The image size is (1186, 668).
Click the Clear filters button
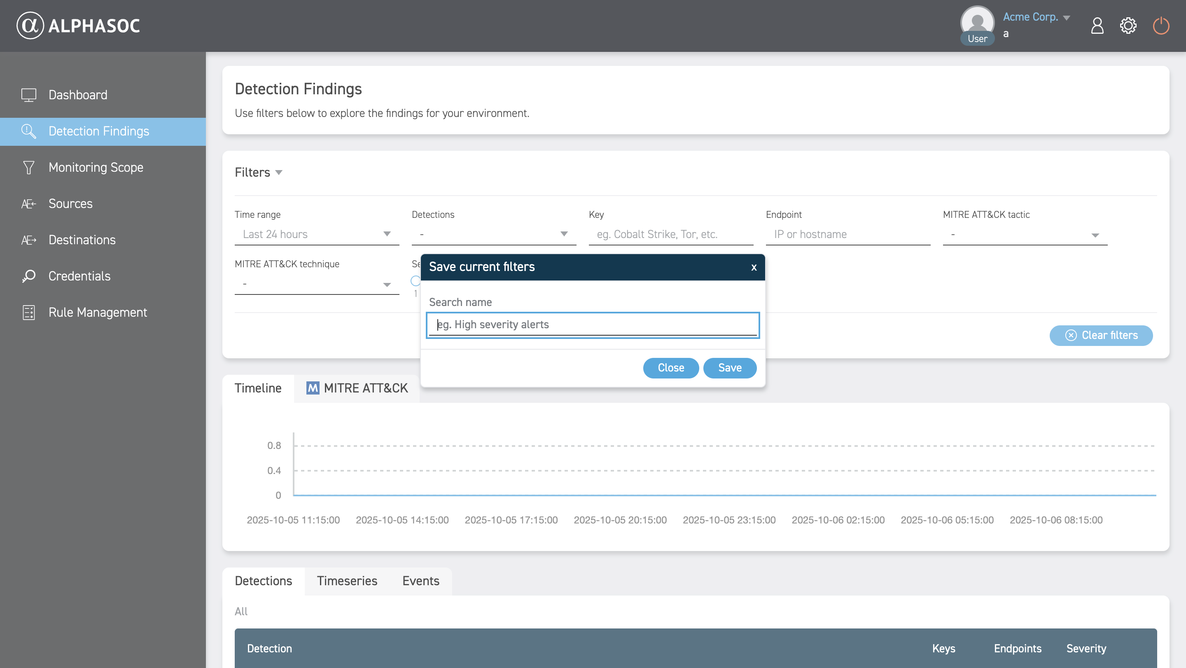(x=1101, y=335)
